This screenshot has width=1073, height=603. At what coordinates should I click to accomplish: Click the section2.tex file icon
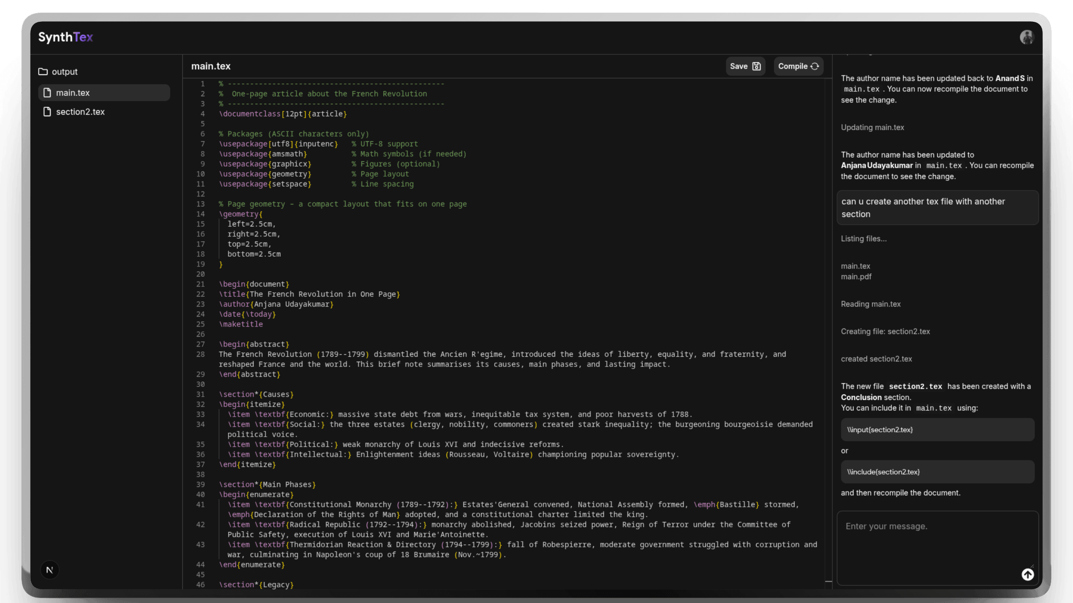47,112
